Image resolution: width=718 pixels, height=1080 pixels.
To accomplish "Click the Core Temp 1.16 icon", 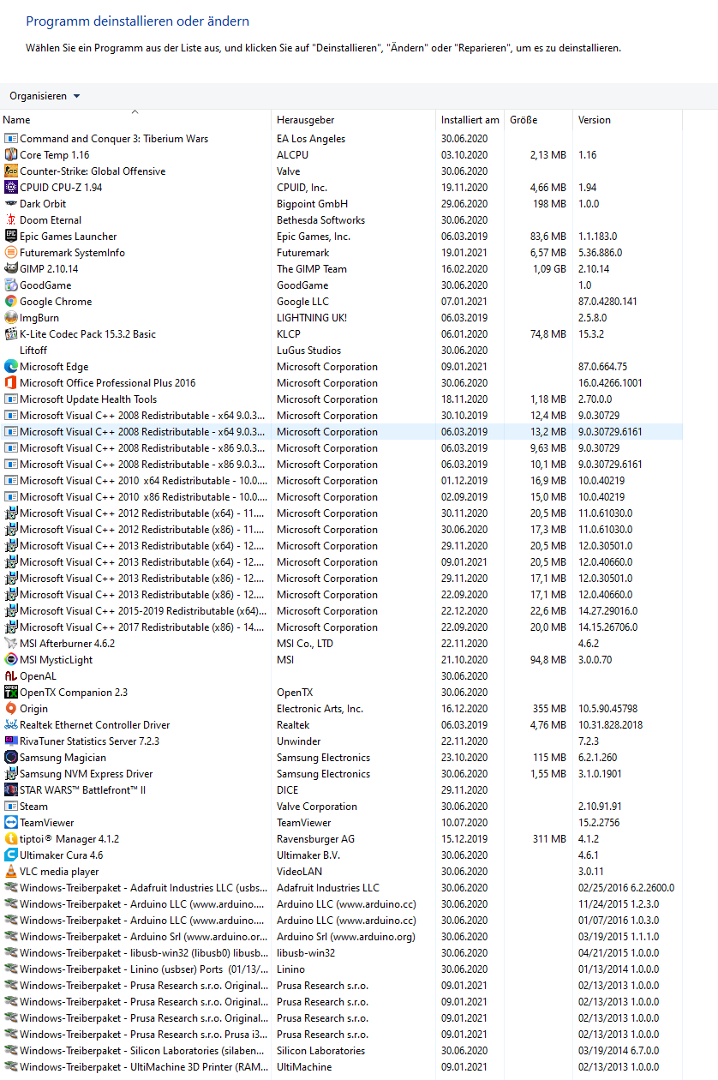I will (11, 155).
